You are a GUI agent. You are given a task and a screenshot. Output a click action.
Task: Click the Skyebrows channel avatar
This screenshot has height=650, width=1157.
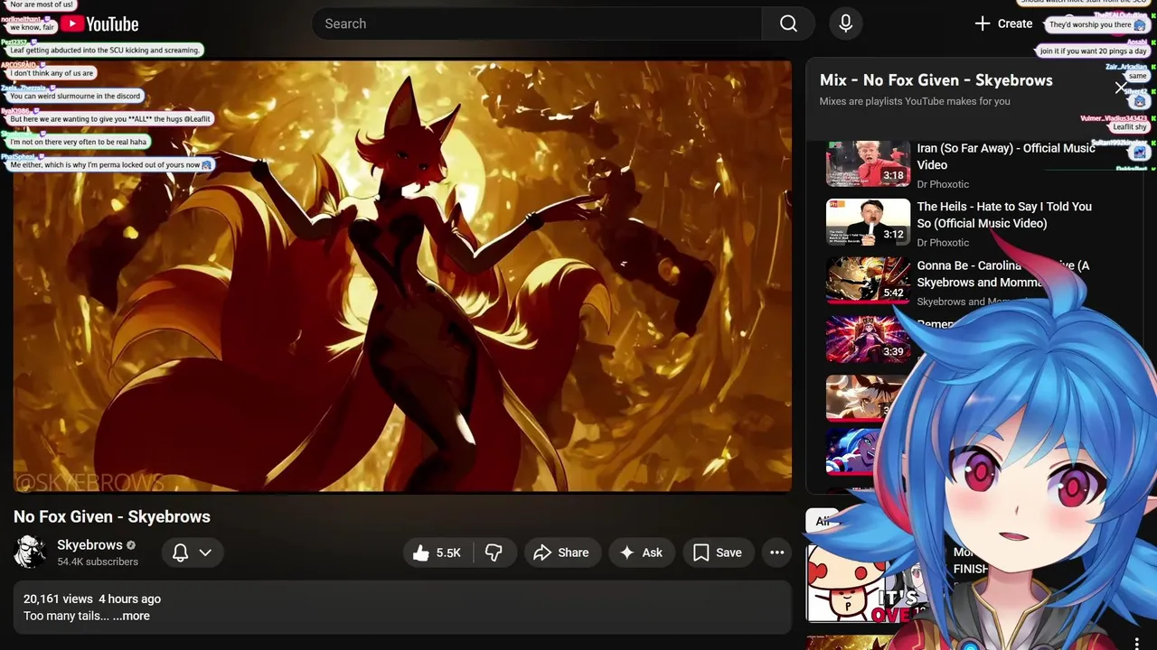pos(30,552)
